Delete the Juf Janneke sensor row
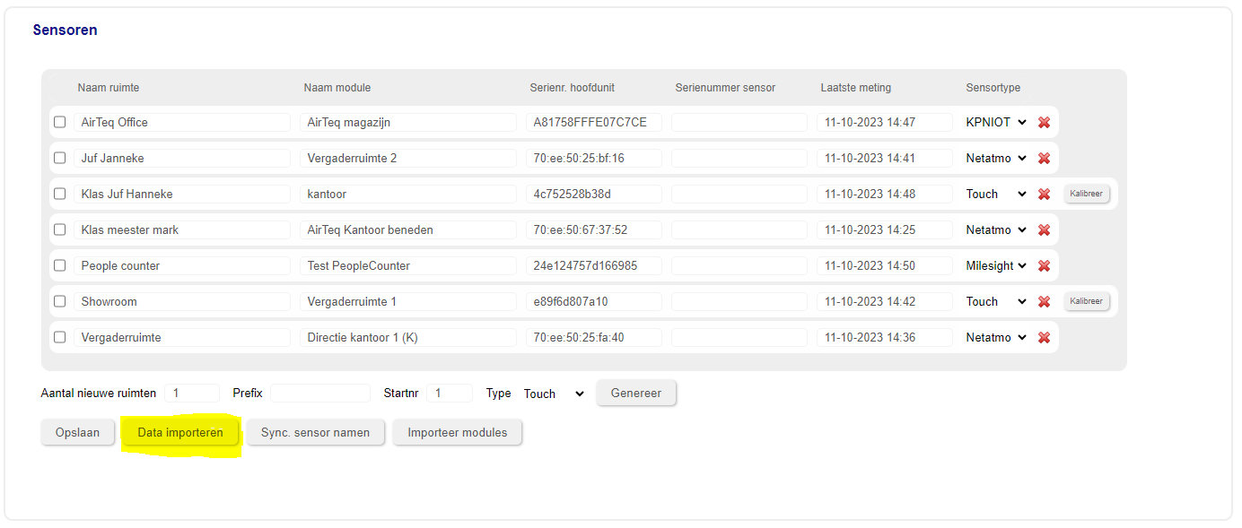The height and width of the screenshot is (528, 1242). tap(1044, 158)
